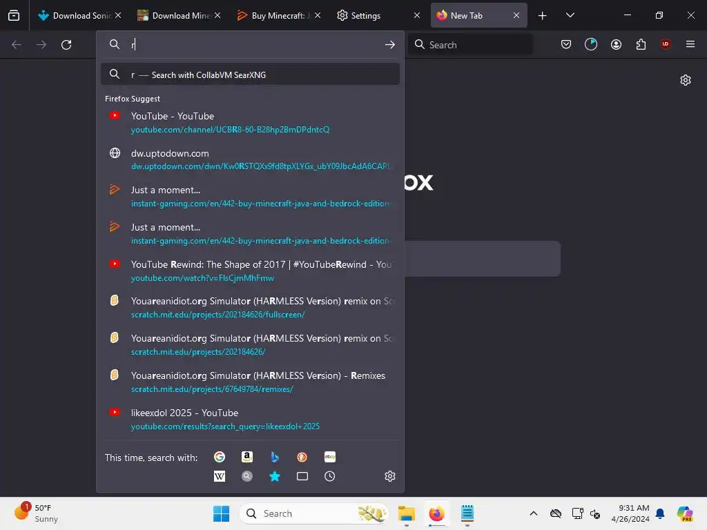
Task: Open new tab personalize gear
Action: pyautogui.click(x=686, y=80)
